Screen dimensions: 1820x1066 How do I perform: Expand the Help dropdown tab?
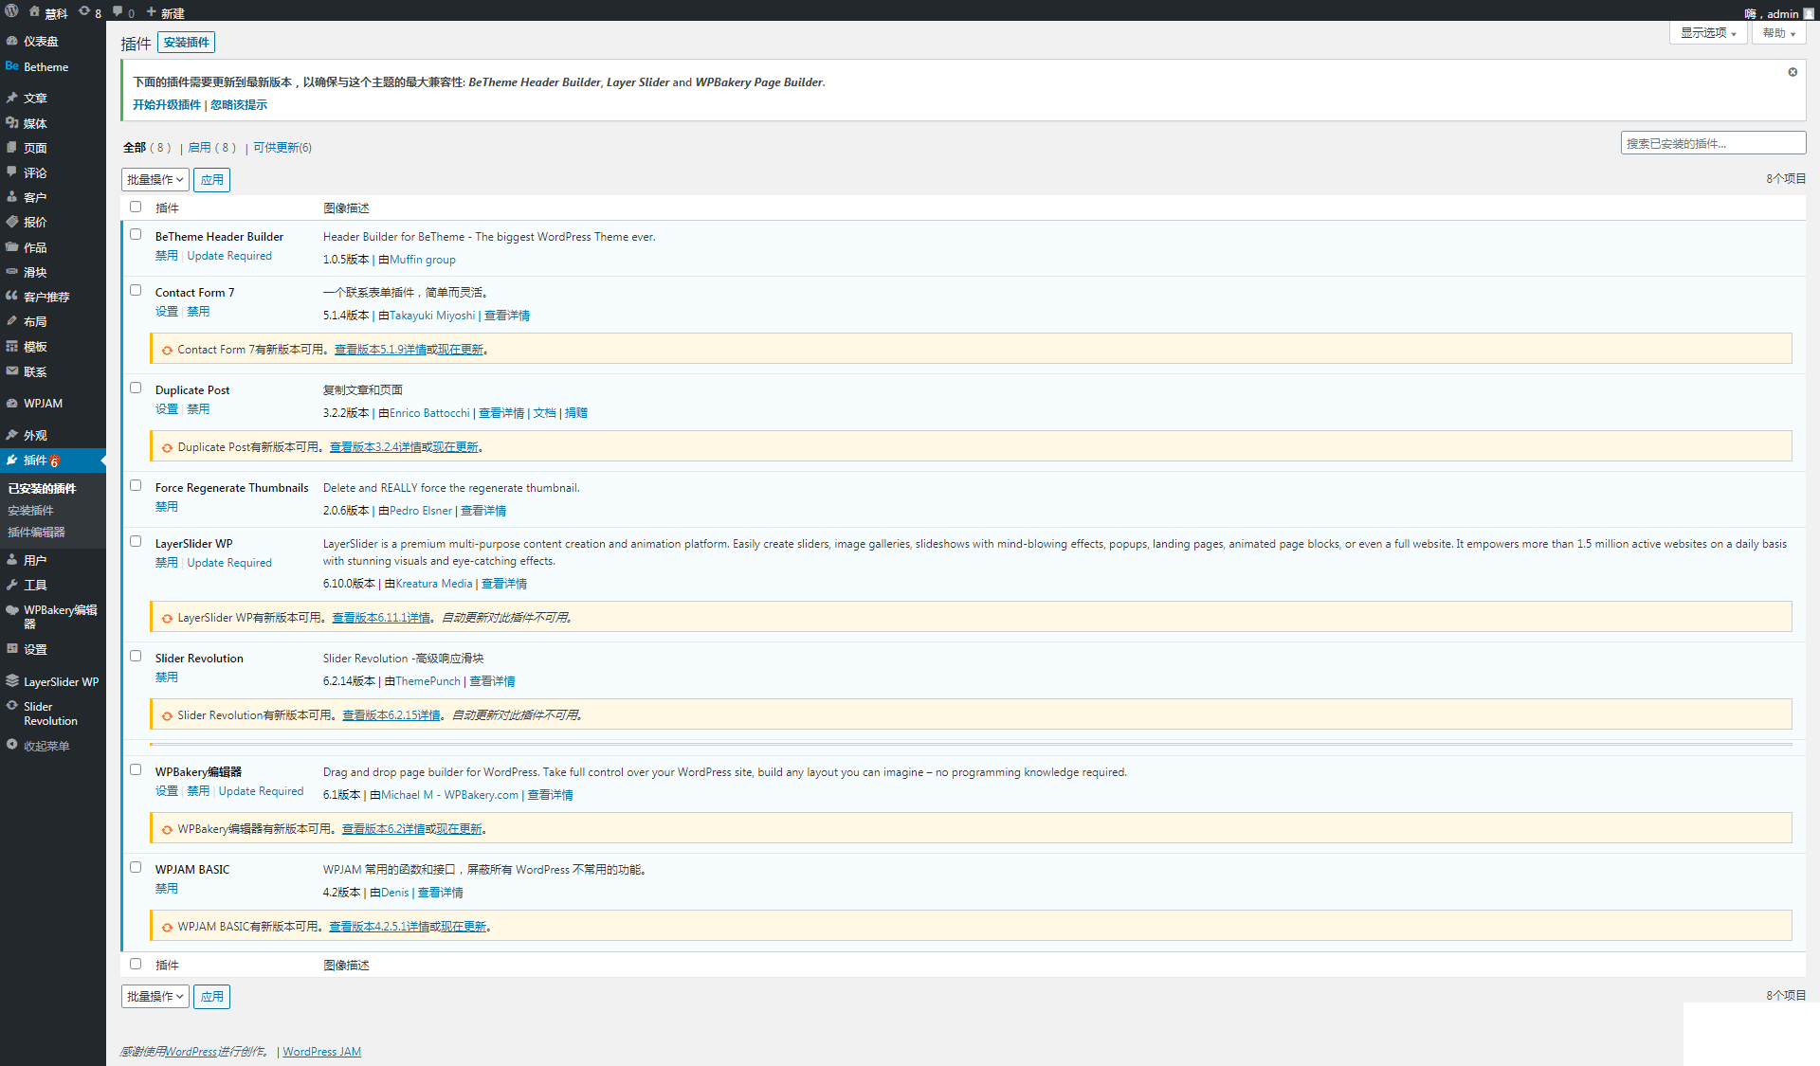point(1779,32)
